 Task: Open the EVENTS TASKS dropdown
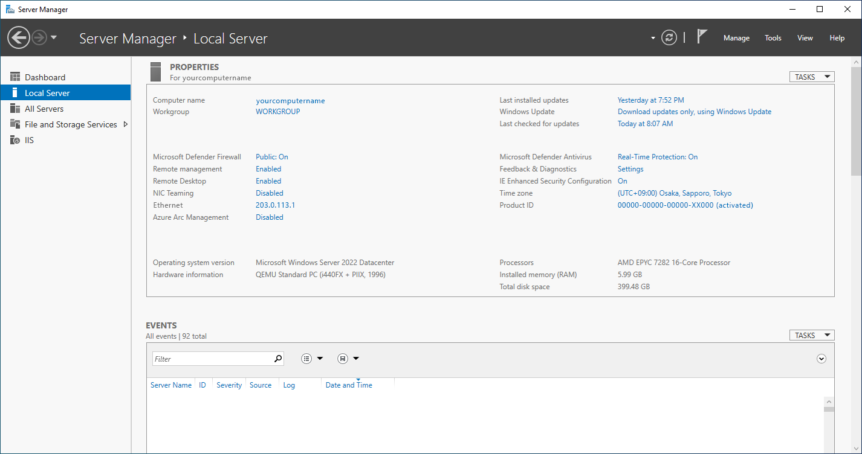pos(811,334)
